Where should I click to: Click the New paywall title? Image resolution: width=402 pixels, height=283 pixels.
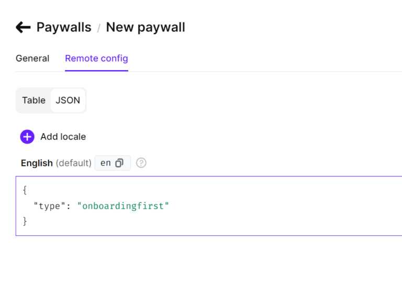[146, 27]
